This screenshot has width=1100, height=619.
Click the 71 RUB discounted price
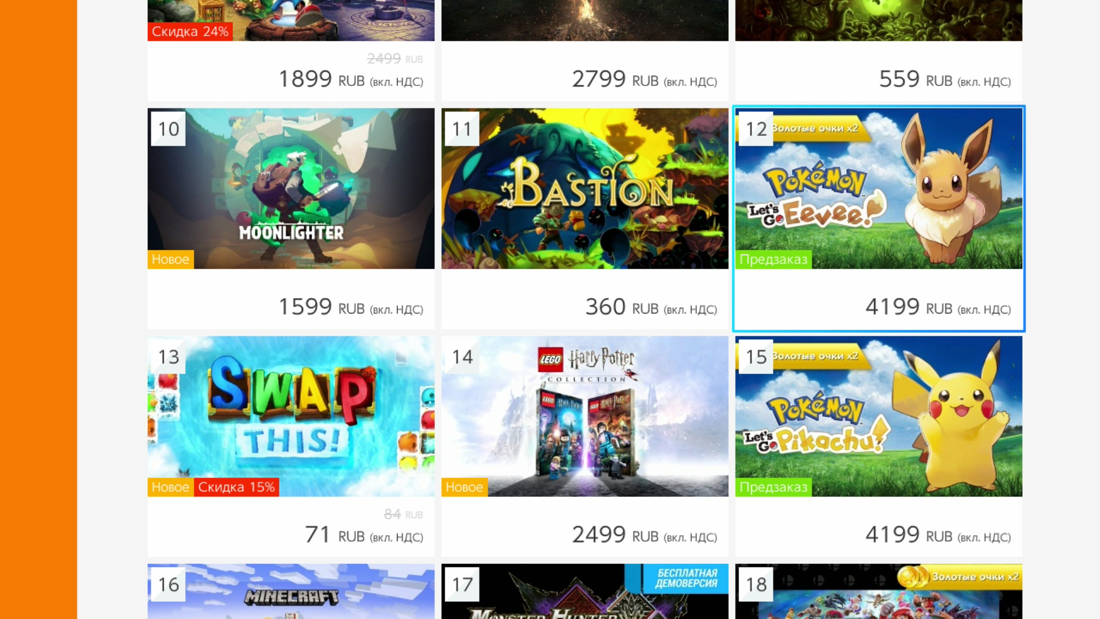click(364, 535)
